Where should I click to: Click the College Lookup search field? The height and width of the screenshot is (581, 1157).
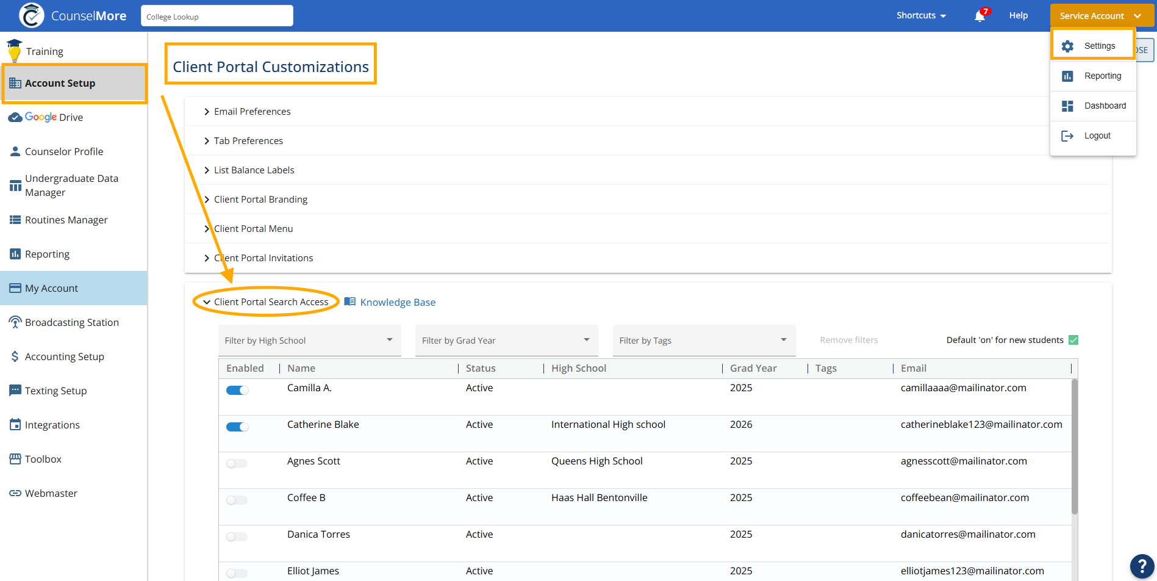click(x=217, y=16)
